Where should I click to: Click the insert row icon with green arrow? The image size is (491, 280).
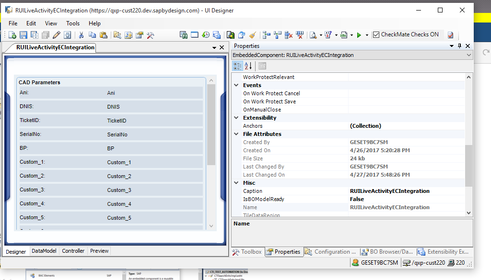click(267, 35)
